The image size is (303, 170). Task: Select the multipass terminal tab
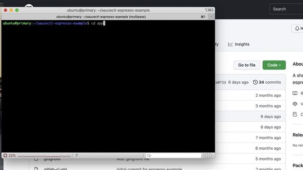101,17
